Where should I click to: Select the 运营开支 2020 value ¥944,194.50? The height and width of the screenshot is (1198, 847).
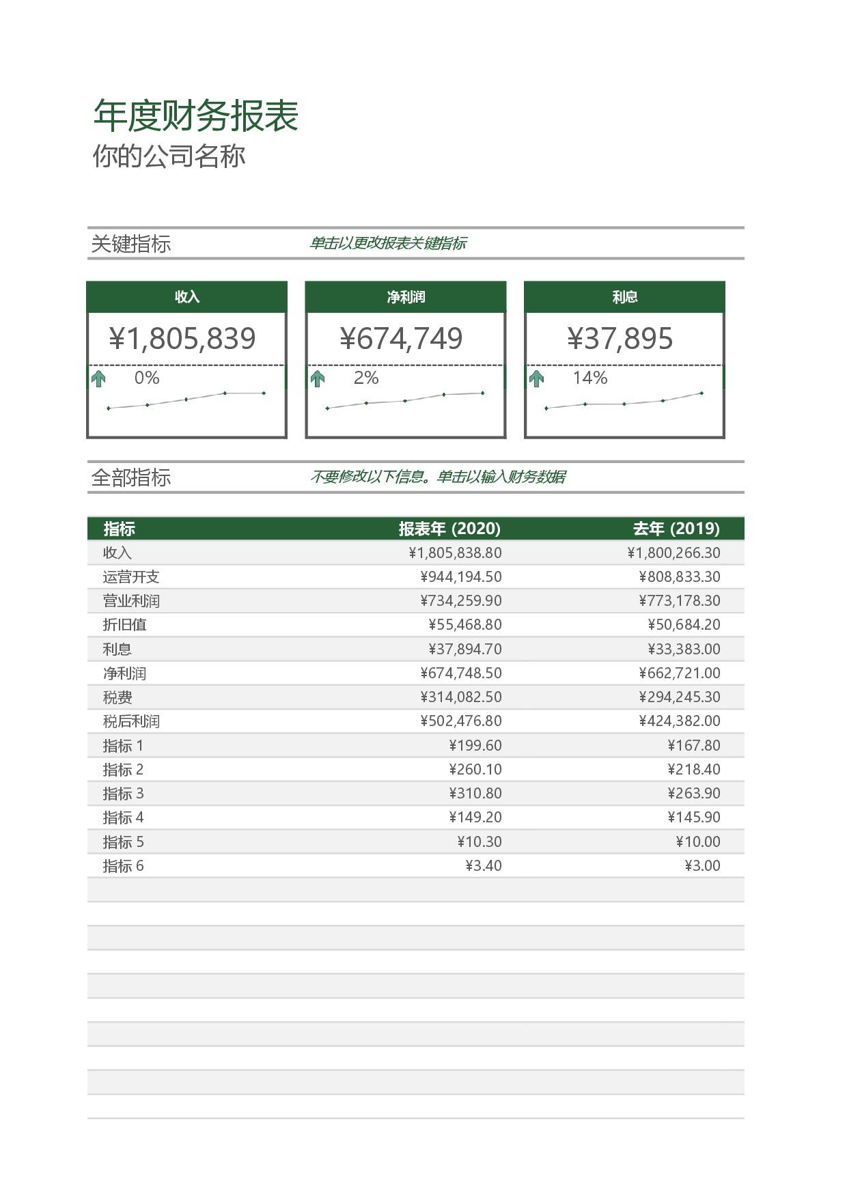pos(461,577)
